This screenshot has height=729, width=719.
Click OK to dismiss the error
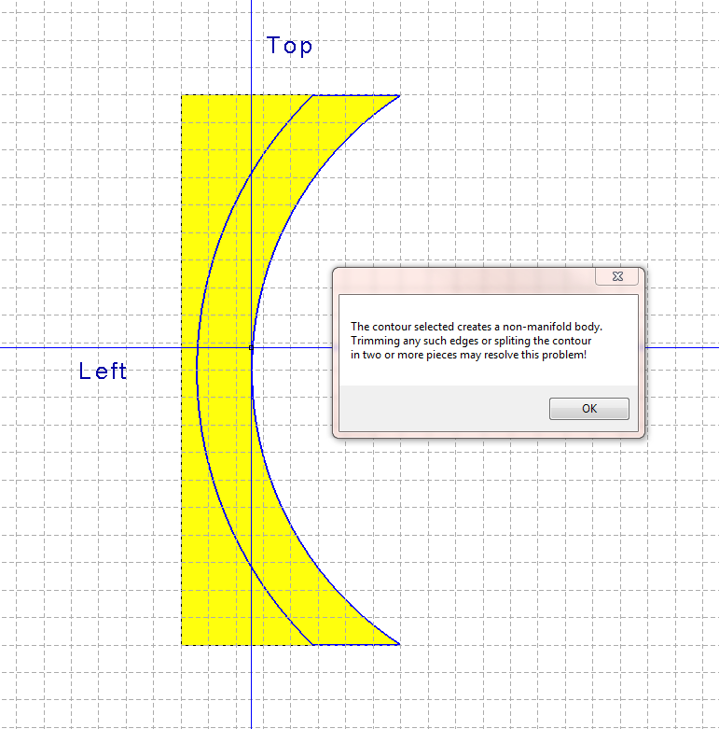(x=588, y=409)
